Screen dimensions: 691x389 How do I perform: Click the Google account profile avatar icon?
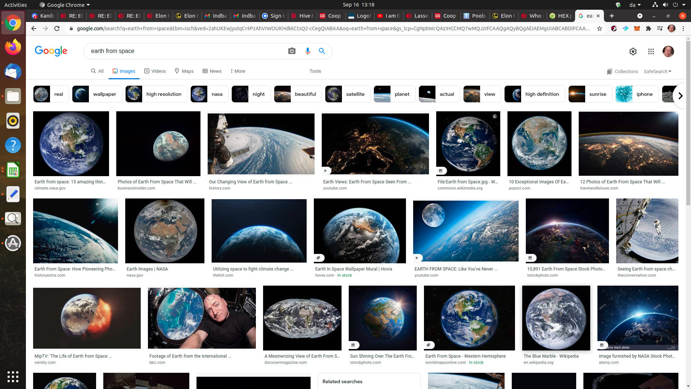tap(668, 51)
